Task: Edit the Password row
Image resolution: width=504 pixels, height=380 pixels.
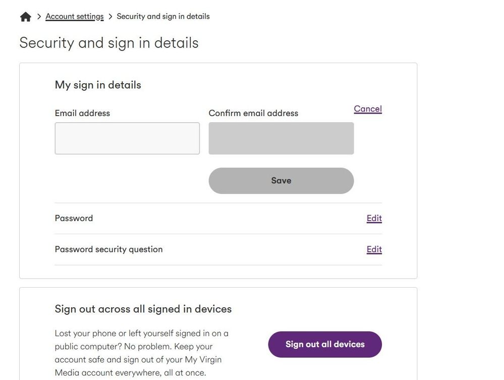Action: point(374,219)
